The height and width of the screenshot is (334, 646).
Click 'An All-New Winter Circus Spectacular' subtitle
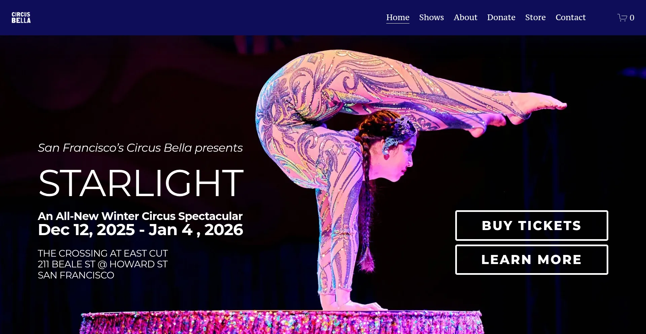click(140, 216)
